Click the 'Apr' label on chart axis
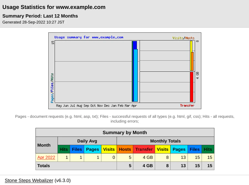The image size is (249, 185). tap(134, 106)
